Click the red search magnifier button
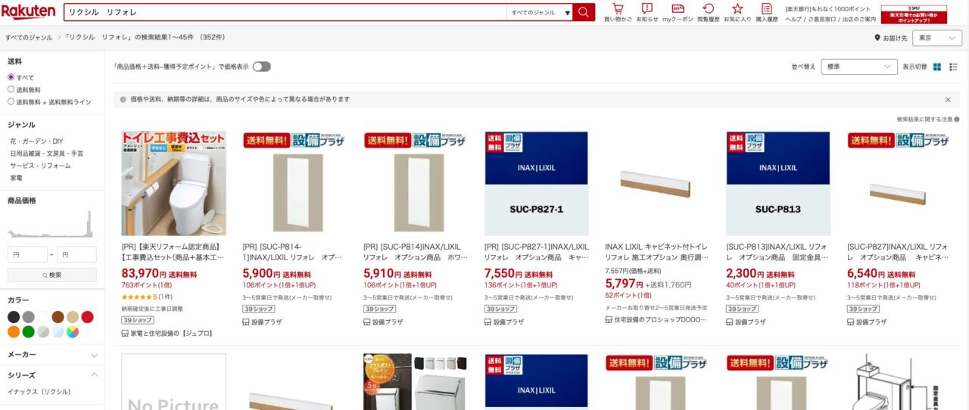Image resolution: width=969 pixels, height=410 pixels. [x=584, y=12]
